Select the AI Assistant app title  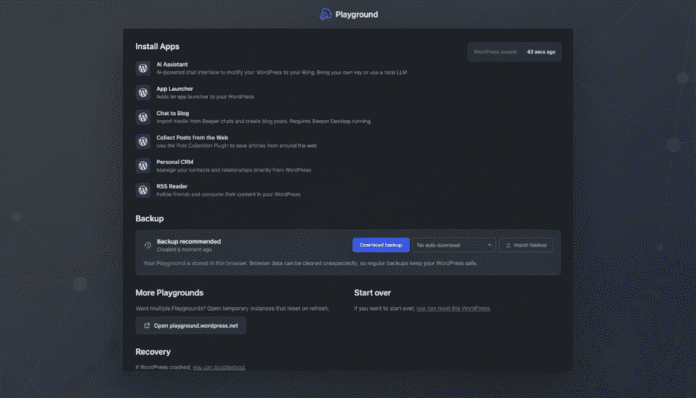[x=172, y=65]
